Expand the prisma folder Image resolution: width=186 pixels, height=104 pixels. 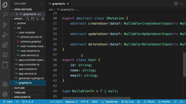(28, 23)
